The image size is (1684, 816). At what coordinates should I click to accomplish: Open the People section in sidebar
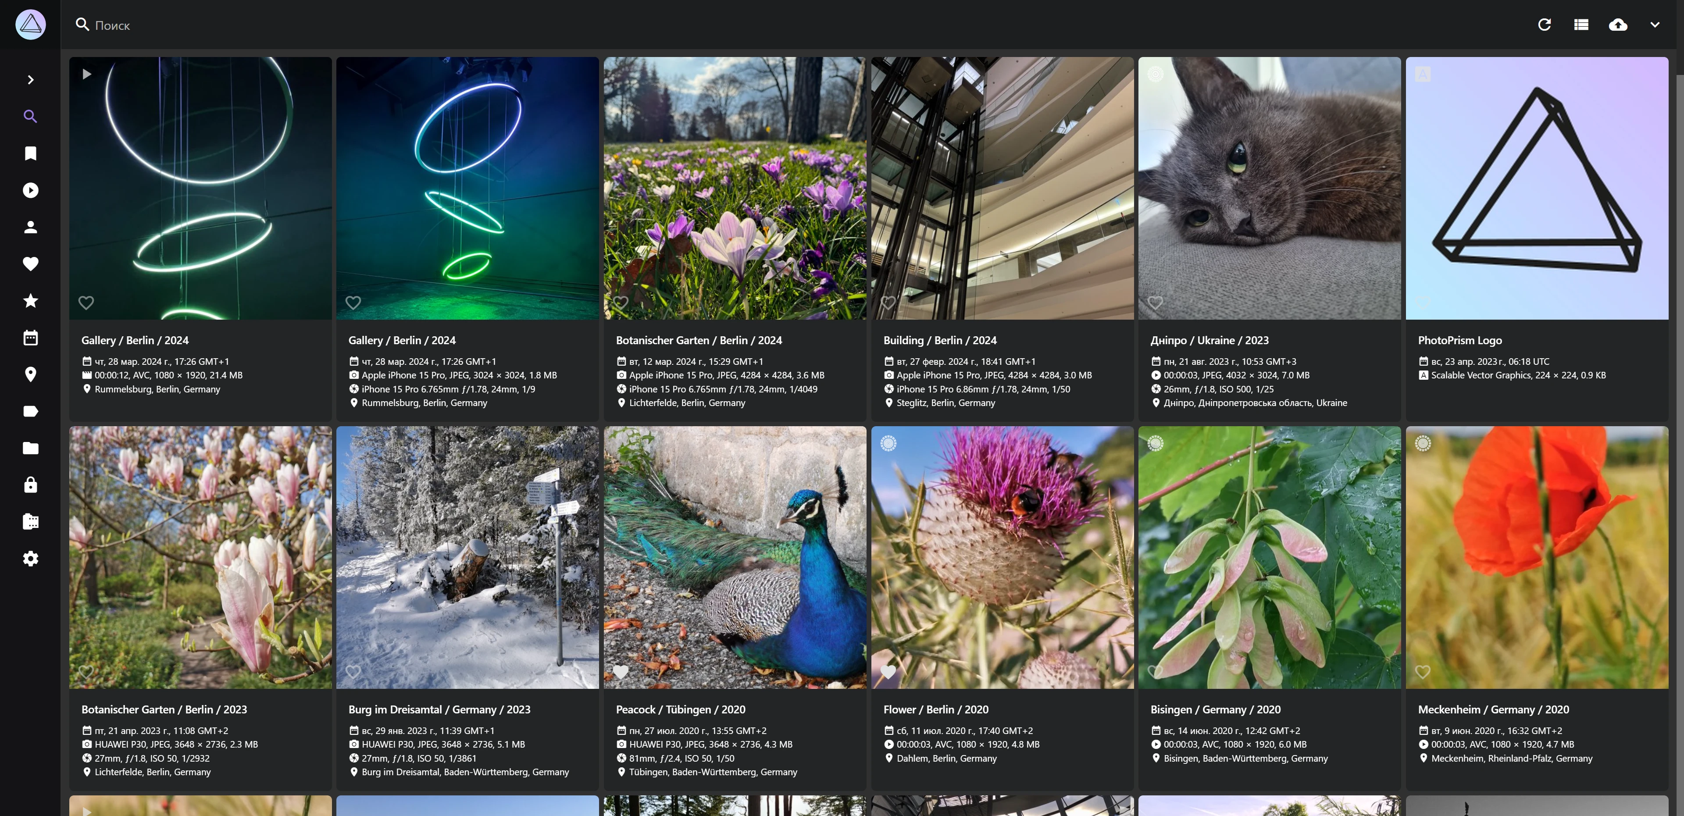tap(30, 227)
